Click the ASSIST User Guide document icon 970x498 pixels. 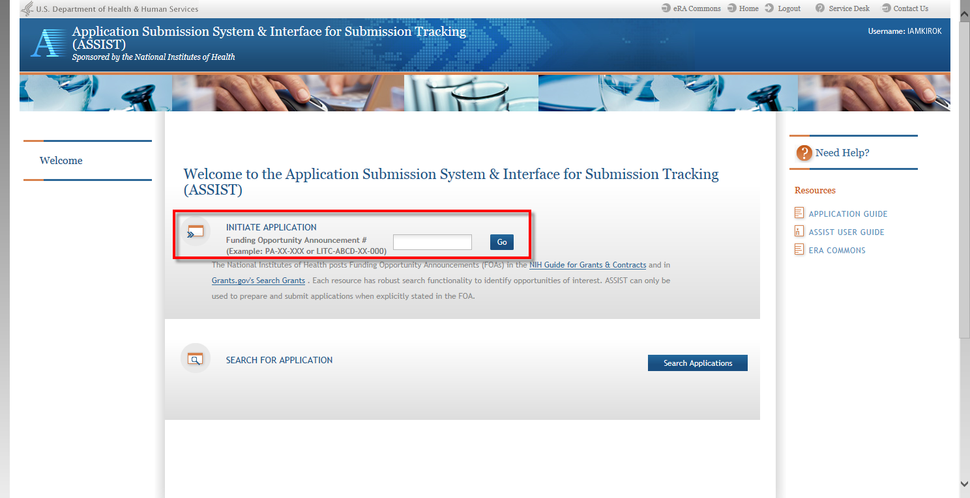coord(799,231)
